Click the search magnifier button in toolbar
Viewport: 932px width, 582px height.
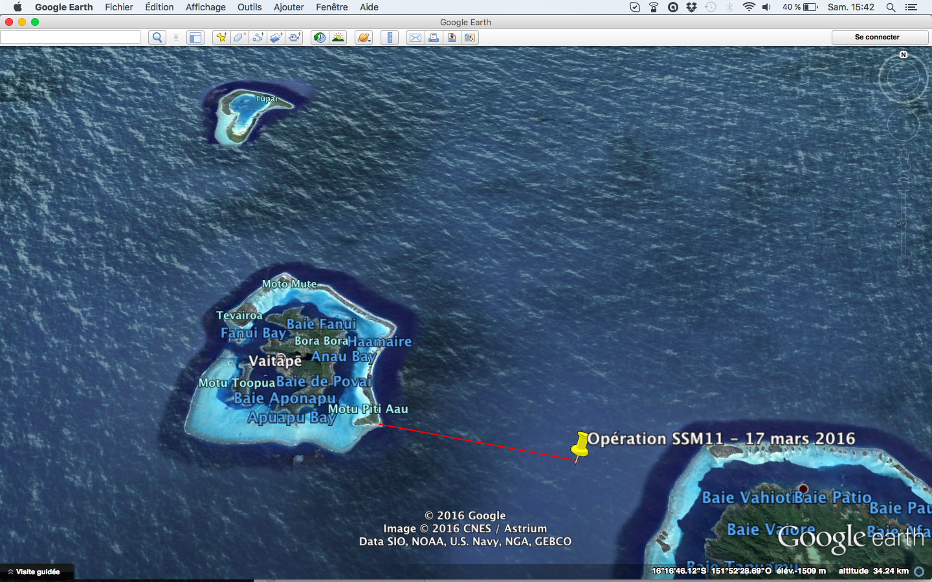click(157, 38)
